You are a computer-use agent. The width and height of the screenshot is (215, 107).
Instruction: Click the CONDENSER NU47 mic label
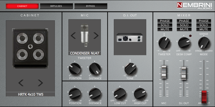[85, 53]
